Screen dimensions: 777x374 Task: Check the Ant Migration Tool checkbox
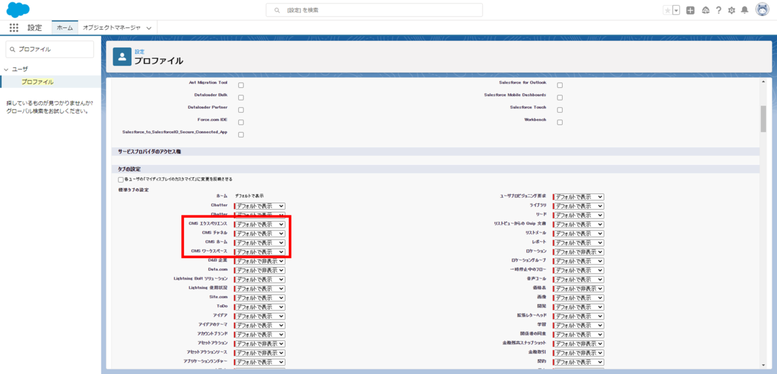241,85
